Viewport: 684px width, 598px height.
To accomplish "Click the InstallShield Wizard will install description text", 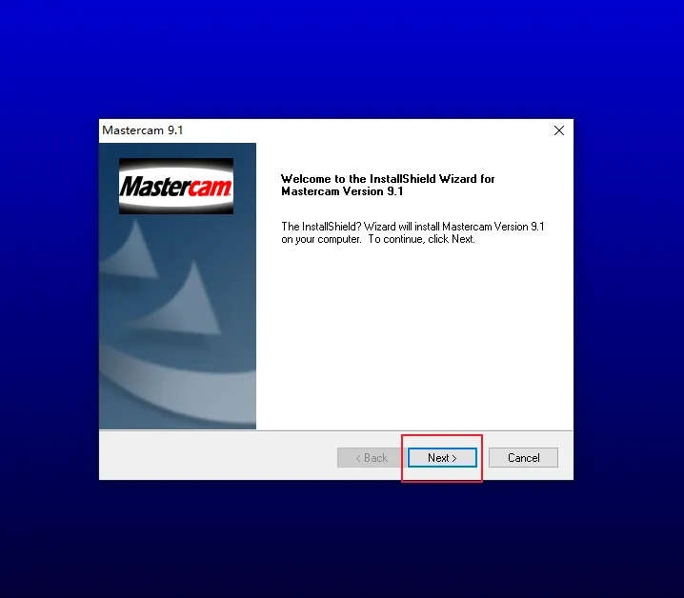I will tap(412, 232).
